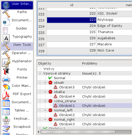Select the Thanatos name cell
This screenshot has height=135, width=132.
(x=114, y=33)
